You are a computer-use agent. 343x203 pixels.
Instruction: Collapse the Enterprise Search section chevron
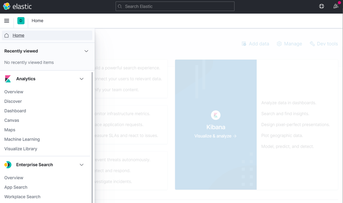click(x=81, y=165)
